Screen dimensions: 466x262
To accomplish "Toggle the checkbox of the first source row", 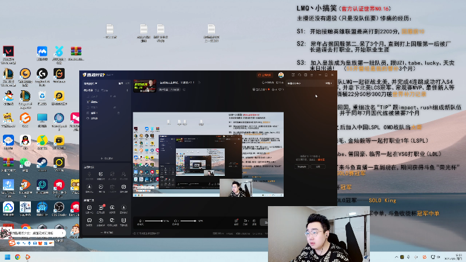I will 88,96.
